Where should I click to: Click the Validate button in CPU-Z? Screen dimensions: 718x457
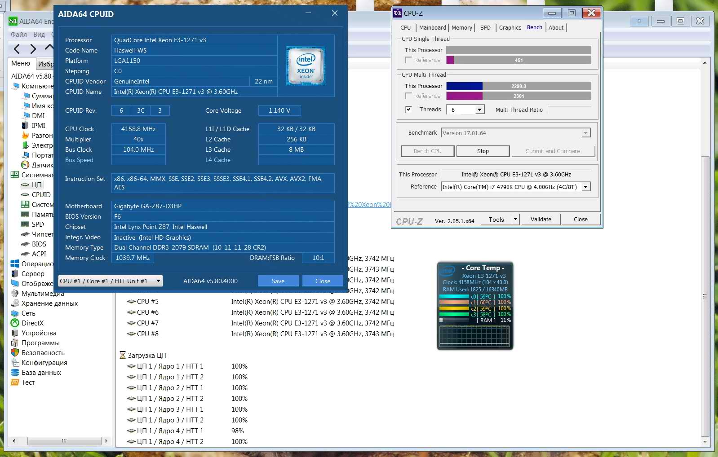click(541, 219)
